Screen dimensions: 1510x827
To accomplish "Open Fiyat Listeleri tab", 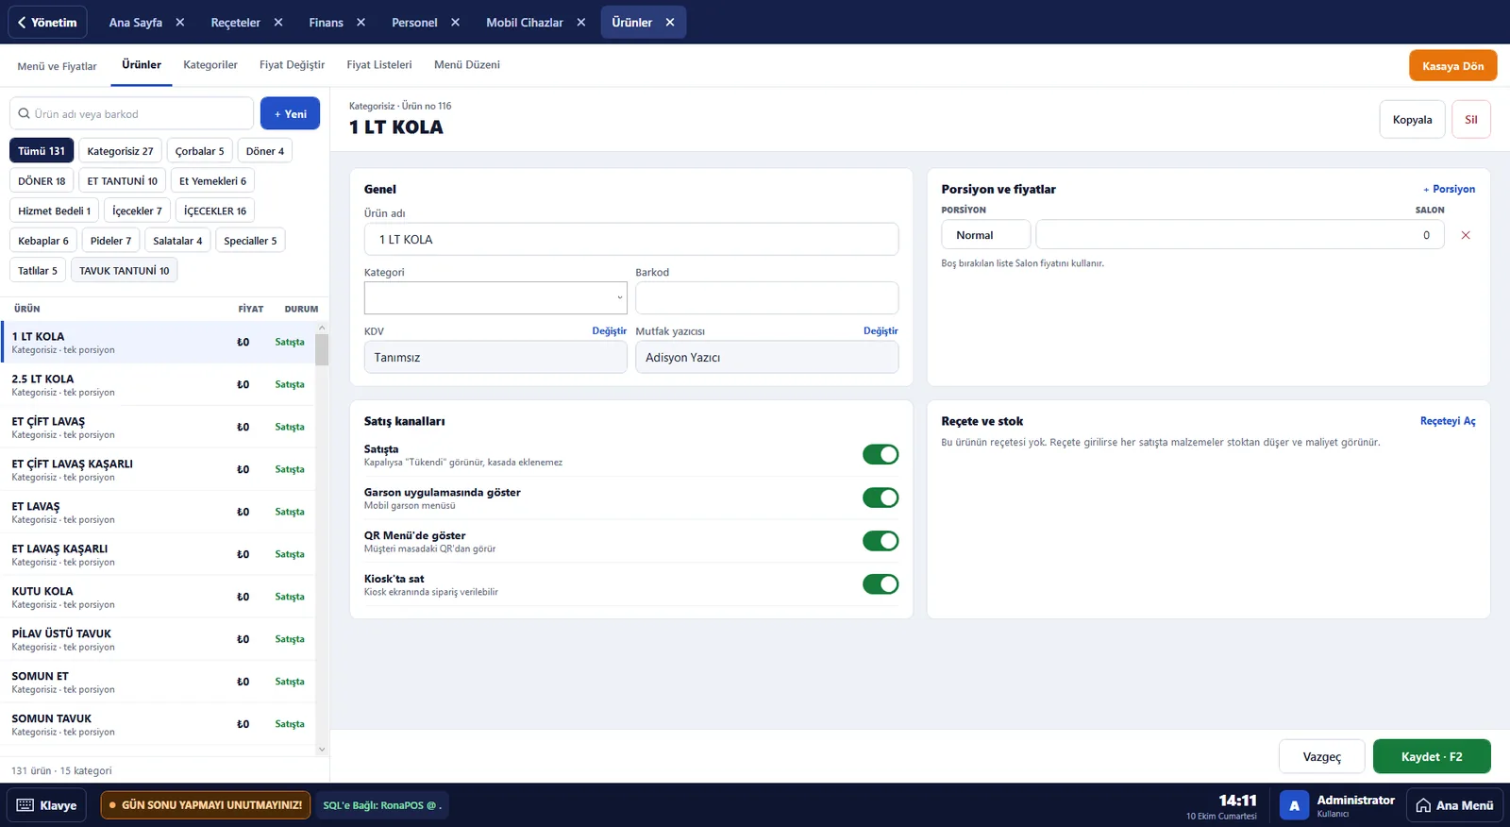I will click(379, 65).
